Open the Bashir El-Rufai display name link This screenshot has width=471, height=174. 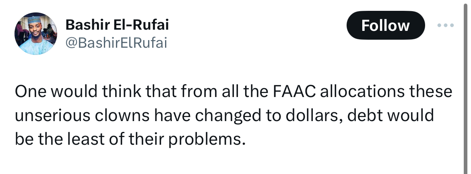[x=117, y=25]
